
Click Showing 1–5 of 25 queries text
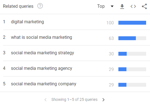74,99
